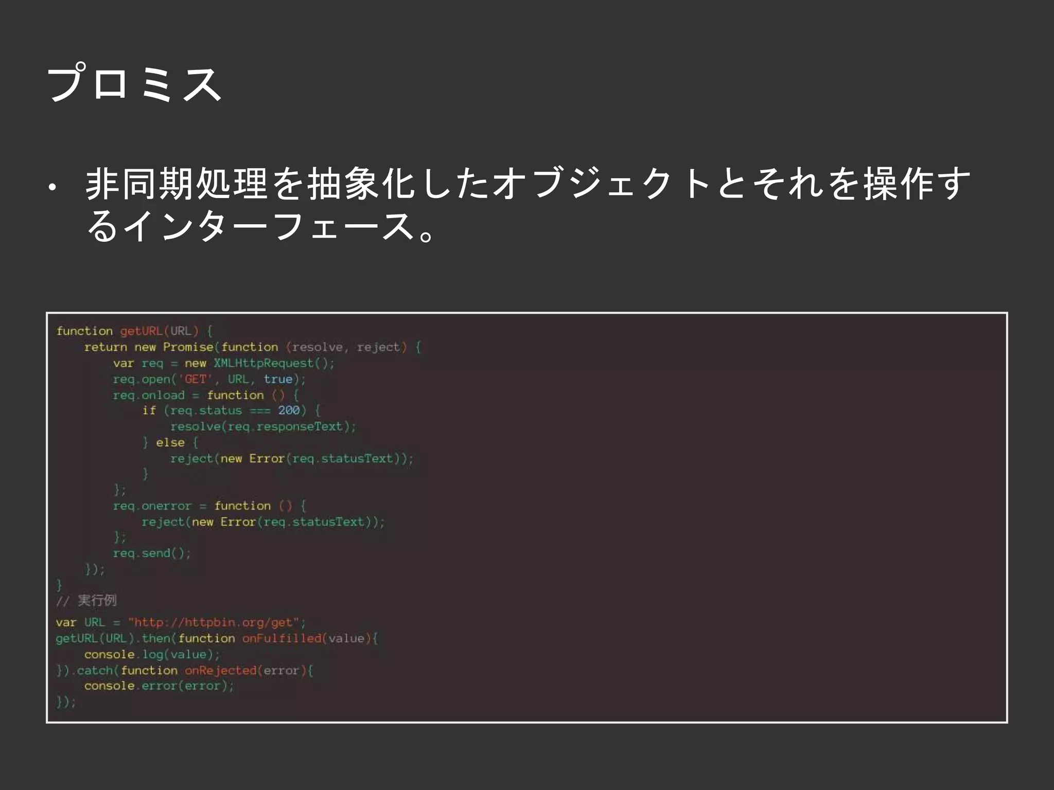This screenshot has height=790, width=1054.
Task: Click the line 'console.error(error);'
Action: pos(159,686)
